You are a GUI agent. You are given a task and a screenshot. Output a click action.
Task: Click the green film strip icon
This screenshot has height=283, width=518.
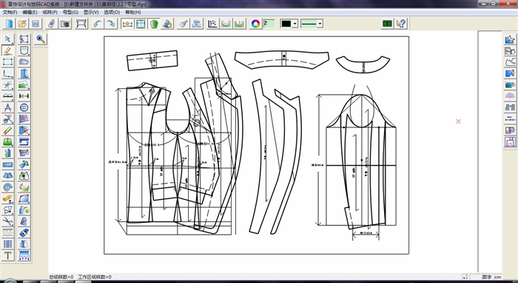pos(387,24)
